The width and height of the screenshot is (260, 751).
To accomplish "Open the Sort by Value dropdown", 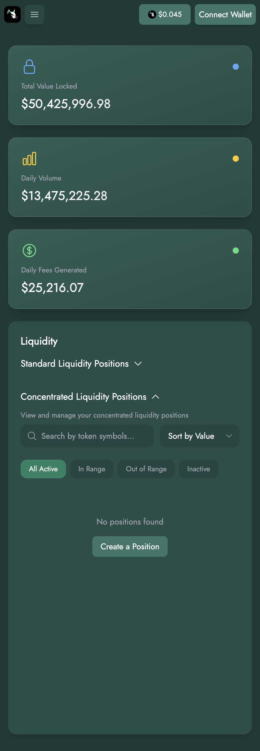I will 199,436.
